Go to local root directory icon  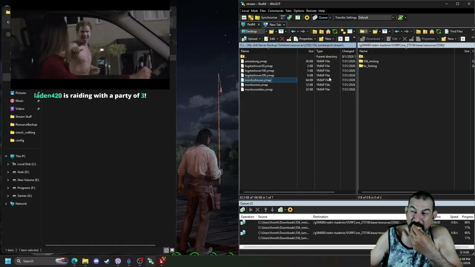pos(321,32)
